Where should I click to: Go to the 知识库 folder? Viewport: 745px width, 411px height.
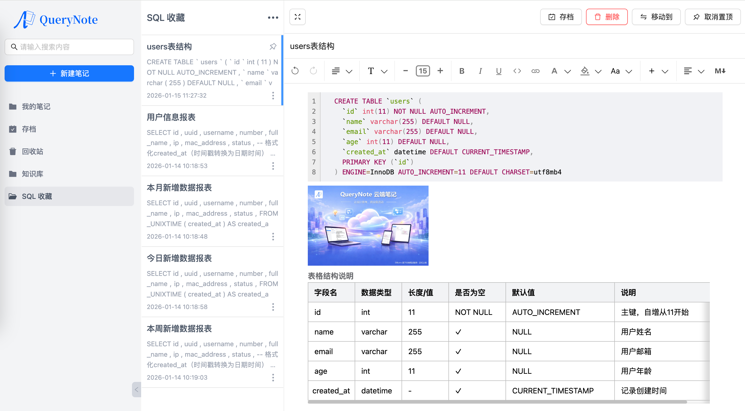coord(32,174)
